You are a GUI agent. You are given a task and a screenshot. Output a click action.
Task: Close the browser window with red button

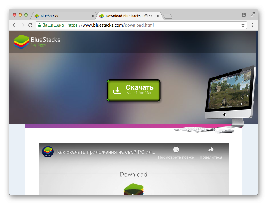pos(15,15)
